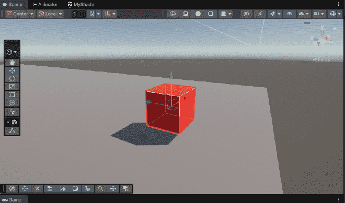This screenshot has width=345, height=203.
Task: Select the combined Transform tool
Action: 12,103
